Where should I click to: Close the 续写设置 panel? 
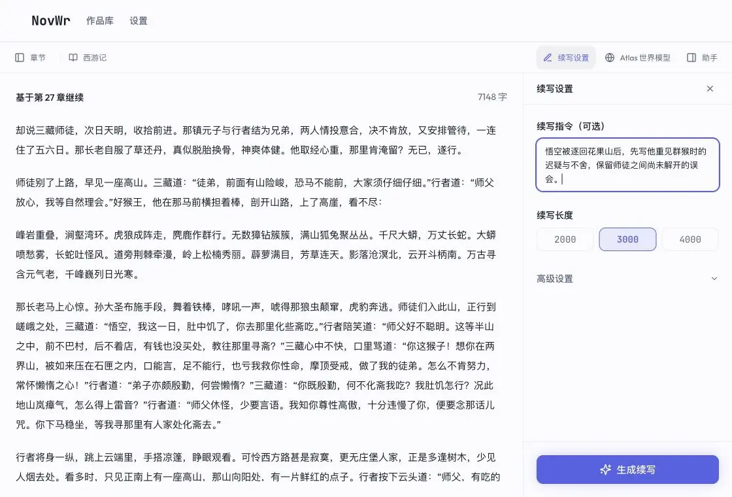pos(710,88)
